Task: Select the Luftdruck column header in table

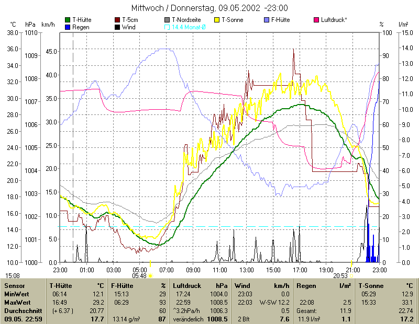Action: click(x=186, y=286)
